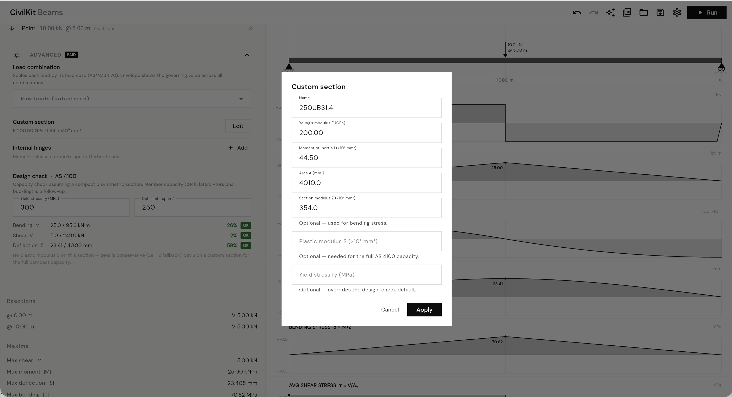Screen dimensions: 732x397
Task: Click the 70.62 bending stress marker
Action: click(x=505, y=337)
